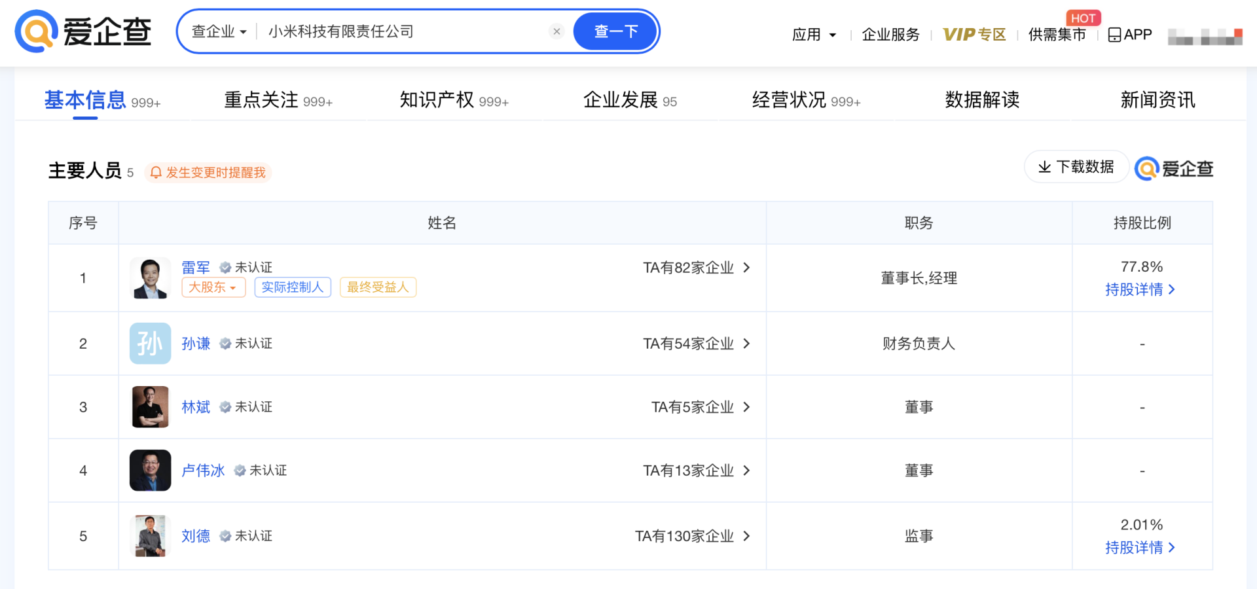Click the 下载数据 button
Image resolution: width=1257 pixels, height=589 pixels.
click(1076, 167)
